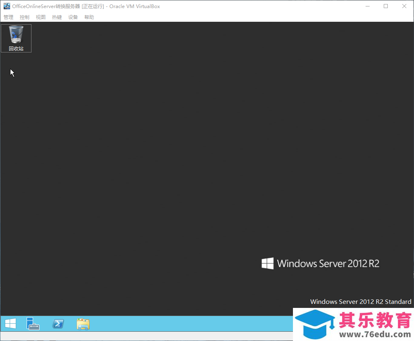Open the 帮助 menu
The width and height of the screenshot is (414, 341).
(x=89, y=17)
